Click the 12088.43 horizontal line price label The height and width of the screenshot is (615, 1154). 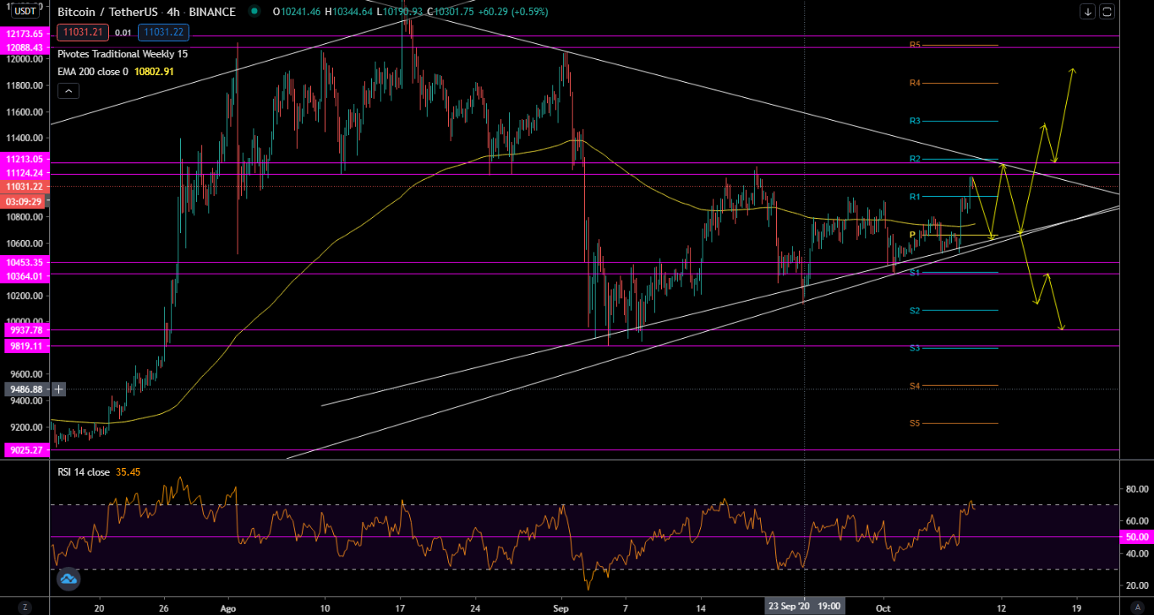coord(25,47)
